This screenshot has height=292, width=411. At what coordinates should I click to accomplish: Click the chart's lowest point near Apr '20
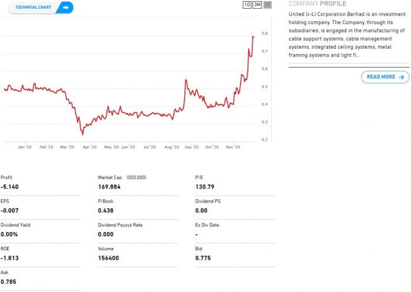click(x=82, y=134)
